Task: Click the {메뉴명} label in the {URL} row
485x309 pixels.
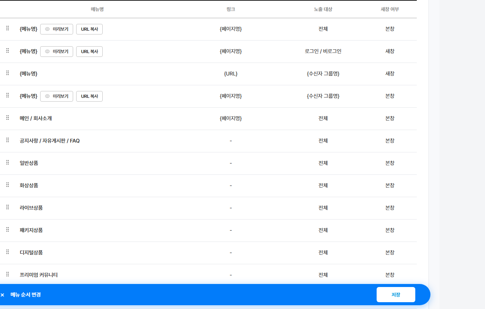Action: pos(28,74)
